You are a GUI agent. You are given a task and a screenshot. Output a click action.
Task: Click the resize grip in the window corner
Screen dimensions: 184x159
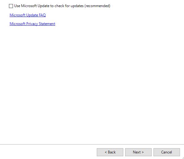tap(183, 158)
